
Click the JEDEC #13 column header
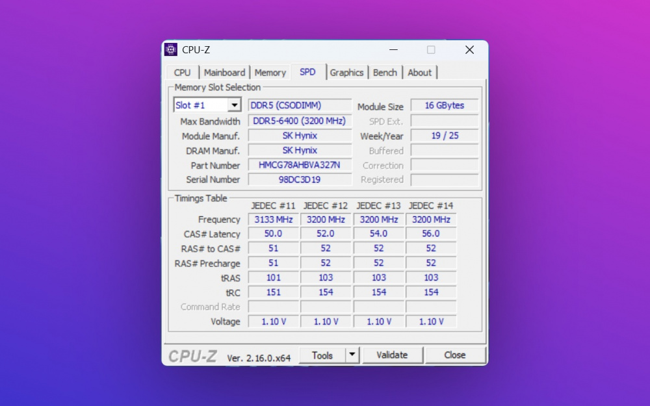(x=378, y=206)
